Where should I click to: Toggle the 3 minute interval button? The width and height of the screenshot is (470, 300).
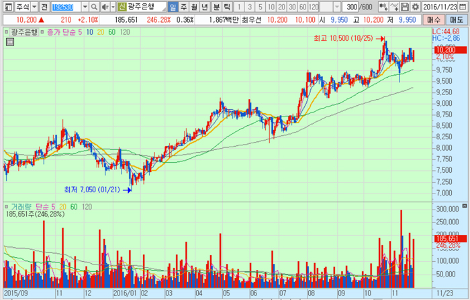(250, 7)
